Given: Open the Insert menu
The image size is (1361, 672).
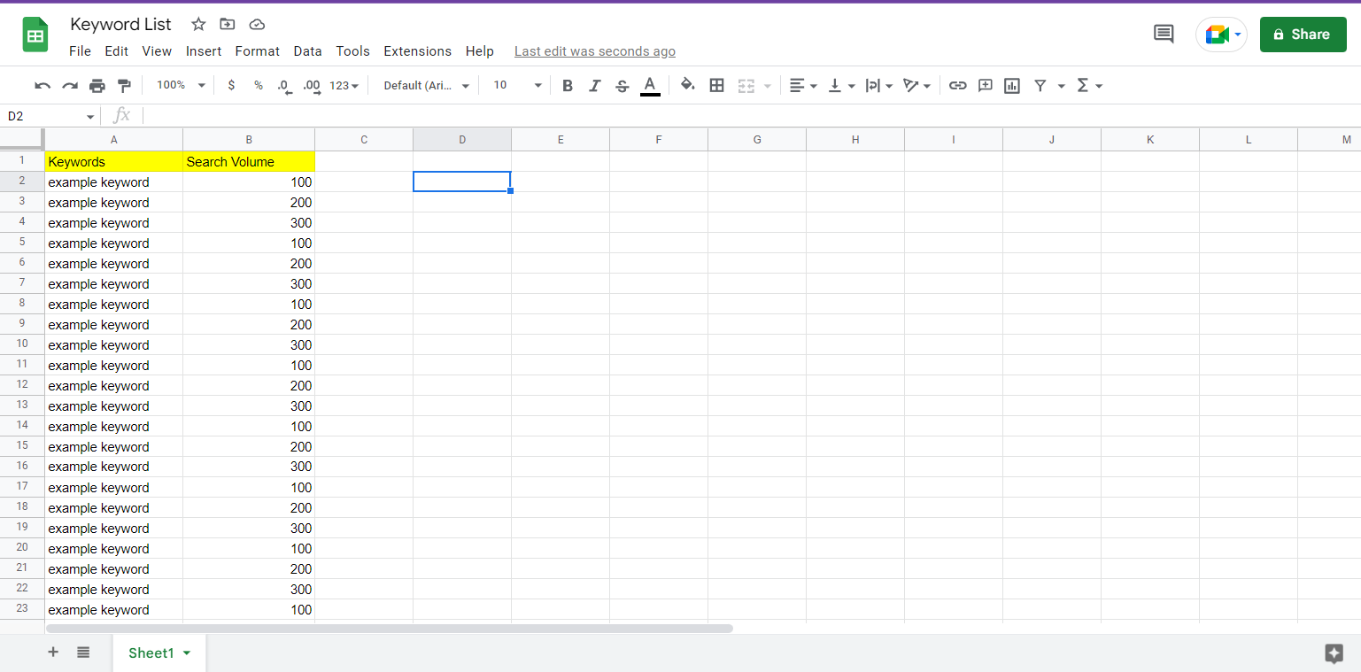Looking at the screenshot, I should click(x=204, y=51).
